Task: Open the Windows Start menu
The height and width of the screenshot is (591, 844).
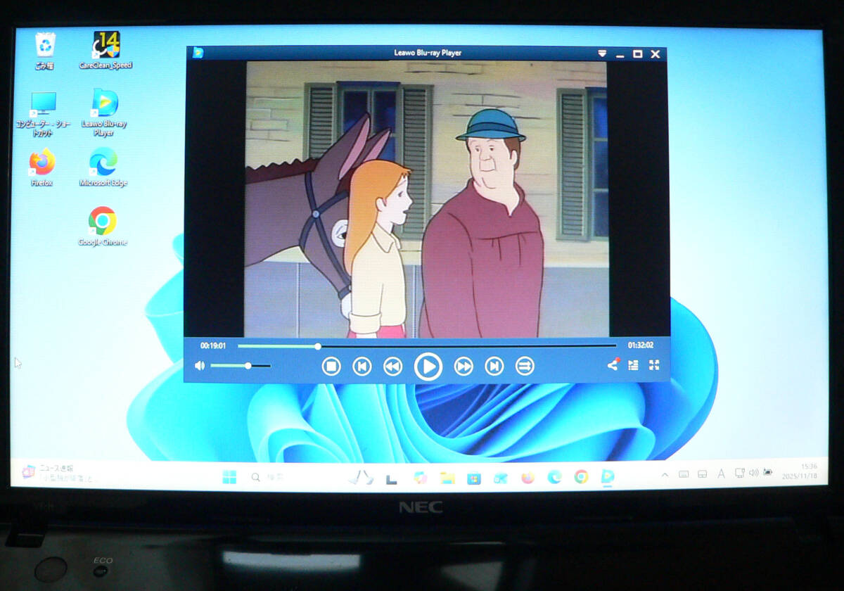Action: [229, 478]
